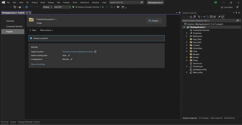Edit Configuration Release pencil icon
The image size is (242, 125).
click(x=71, y=59)
